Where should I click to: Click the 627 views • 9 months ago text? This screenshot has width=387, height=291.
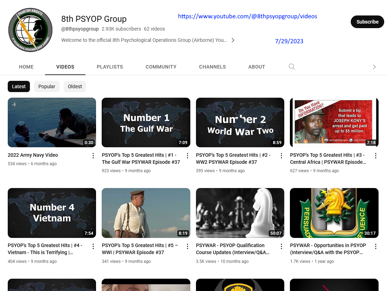(315, 171)
